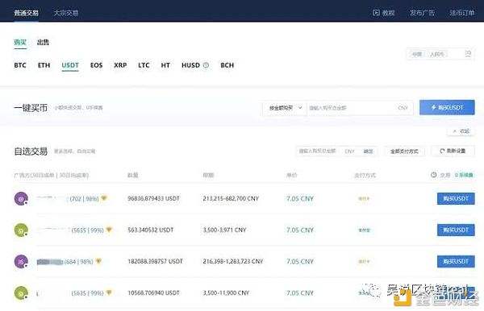Click the 216,398-1,283,723 CNY limit
The image size is (484, 311).
[x=233, y=262]
